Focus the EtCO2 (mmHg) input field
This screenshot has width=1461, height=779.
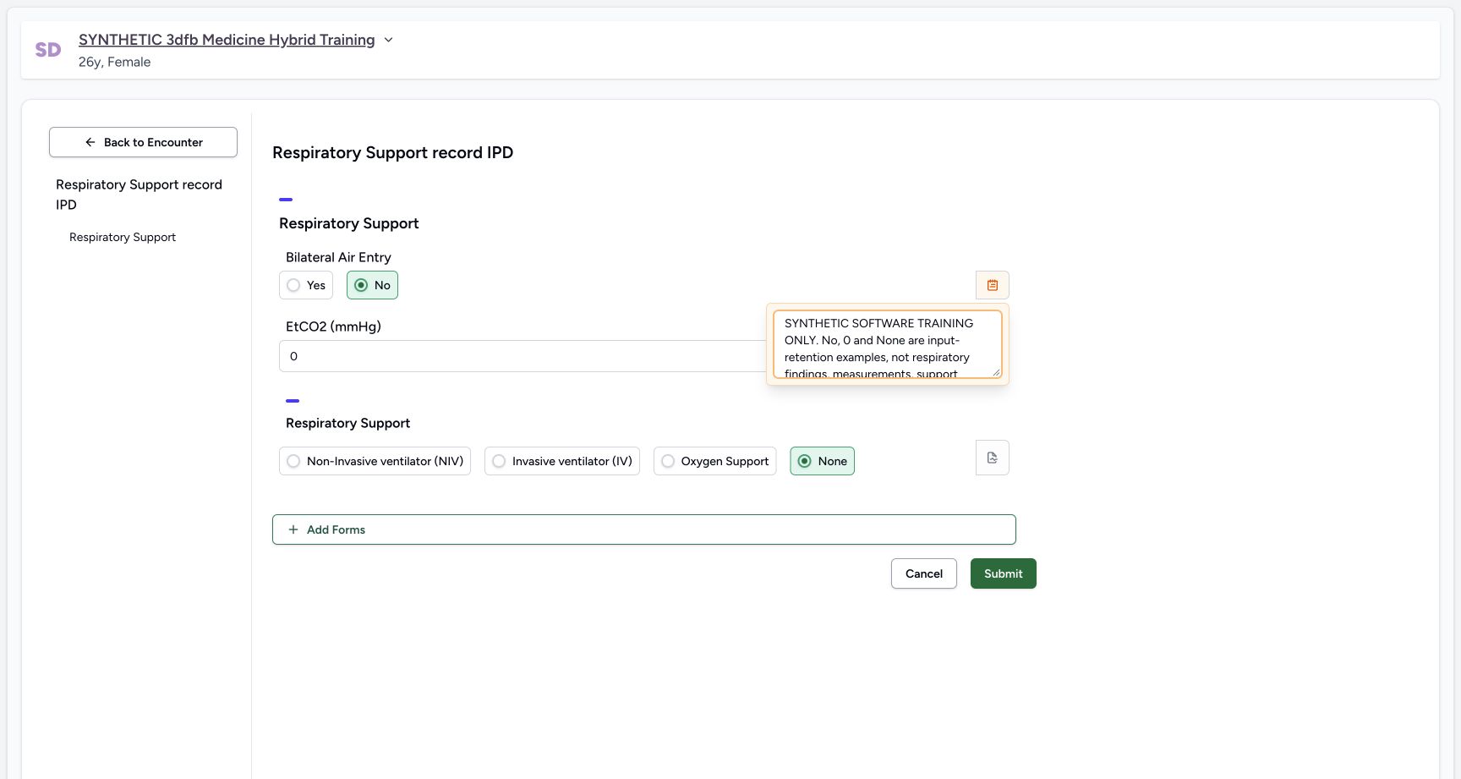pos(523,356)
